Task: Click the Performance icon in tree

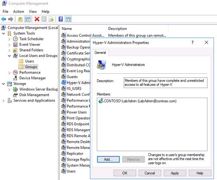Action: tap(15, 73)
